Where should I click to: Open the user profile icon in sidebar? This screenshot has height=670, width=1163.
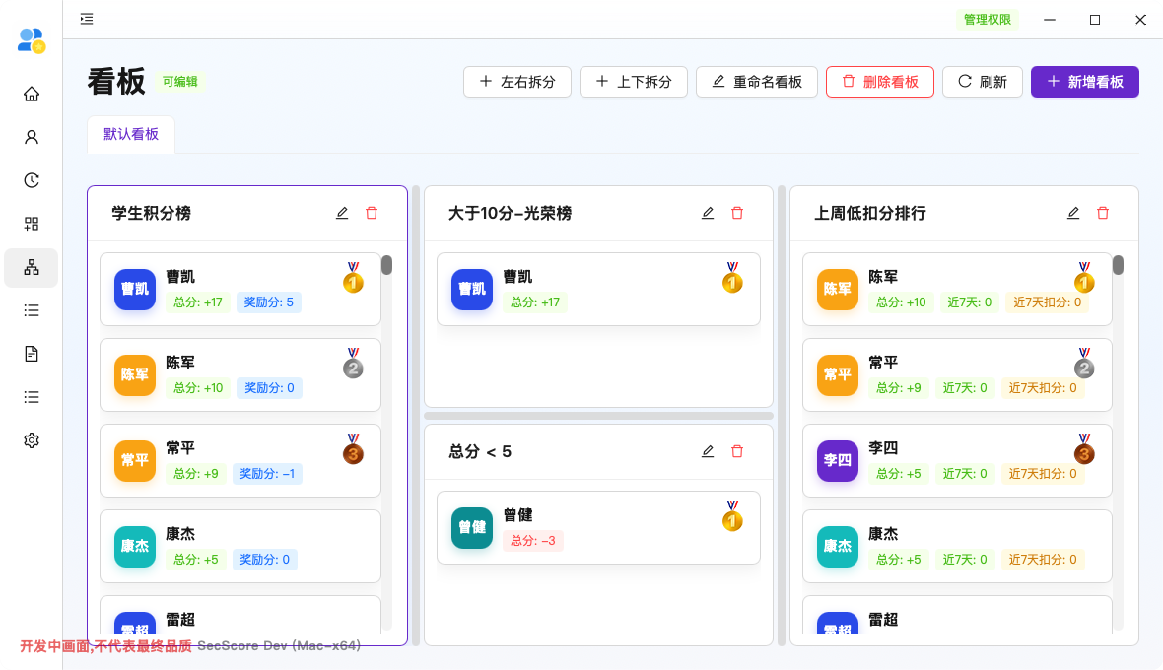(x=32, y=138)
